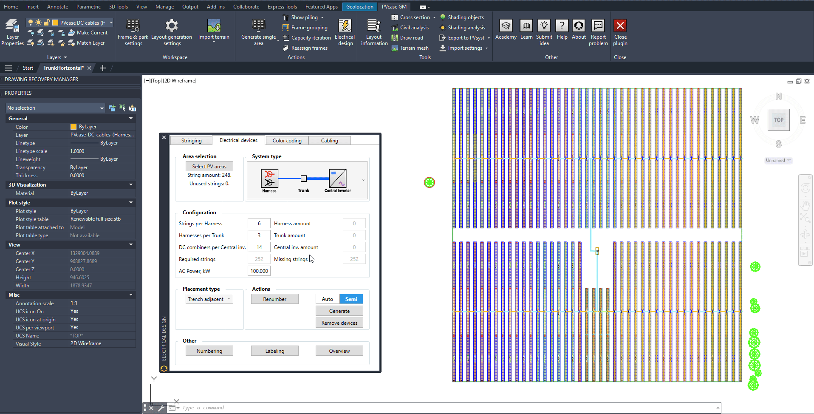Open the No selection dropdown

coord(55,108)
